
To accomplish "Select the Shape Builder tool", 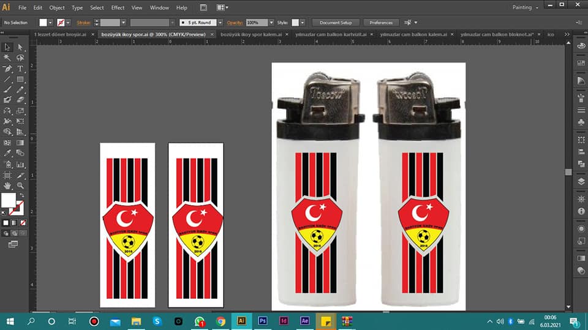I will click(x=7, y=132).
